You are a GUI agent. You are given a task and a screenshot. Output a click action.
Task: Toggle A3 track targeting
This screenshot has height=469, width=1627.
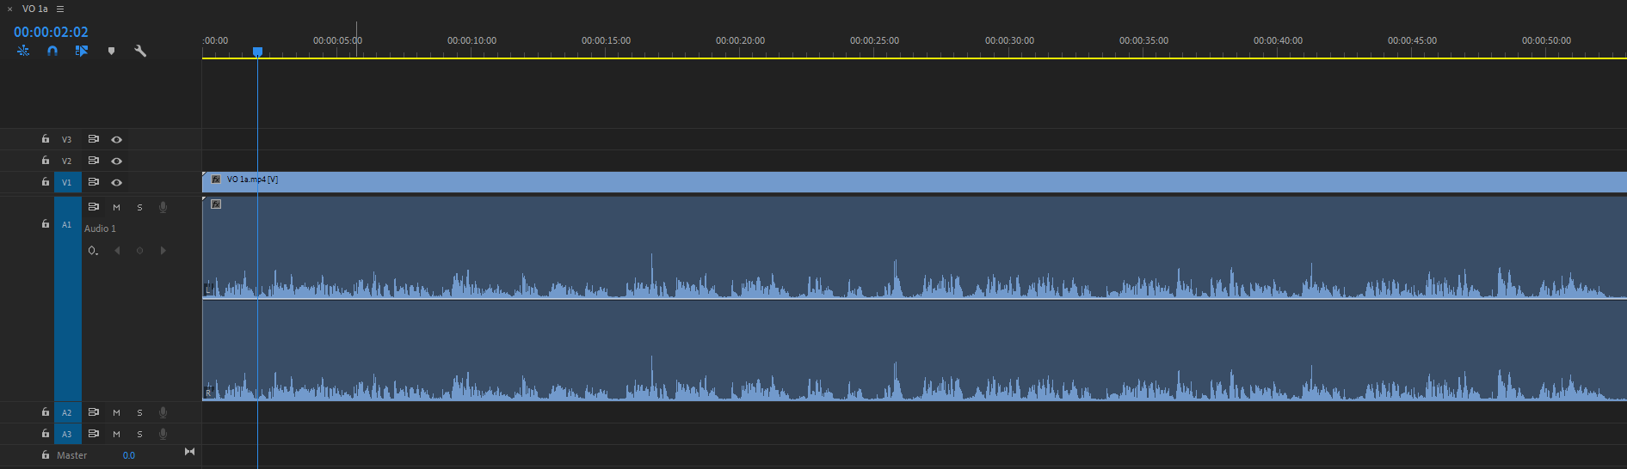[67, 434]
